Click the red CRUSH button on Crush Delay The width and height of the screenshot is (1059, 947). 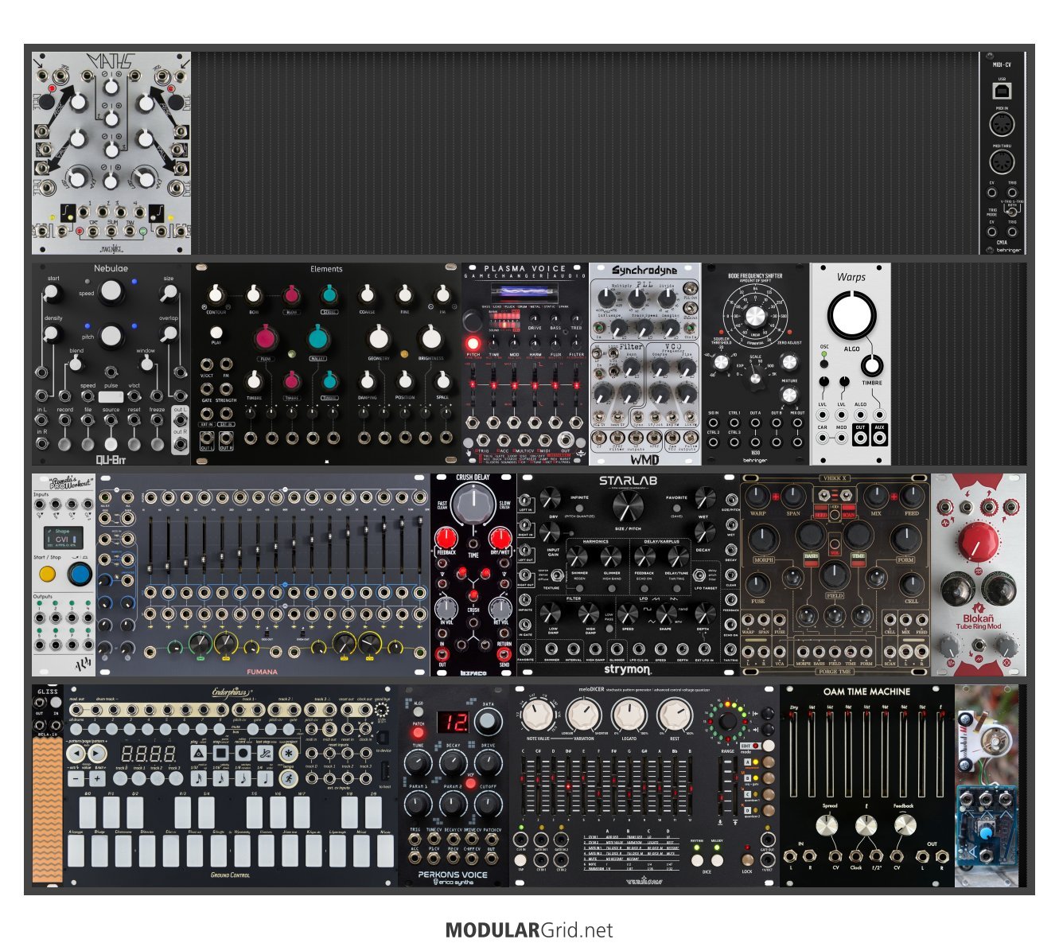pyautogui.click(x=473, y=594)
